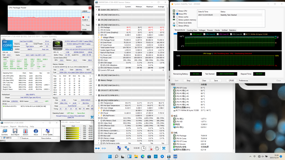Image resolution: width=285 pixels, height=160 pixels.
Task: Click expand-view arrows icon in sensor toolbar
Action: click(97, 148)
